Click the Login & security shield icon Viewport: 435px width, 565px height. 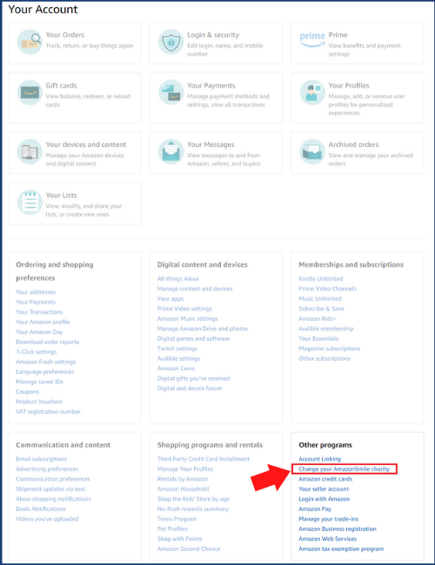171,42
